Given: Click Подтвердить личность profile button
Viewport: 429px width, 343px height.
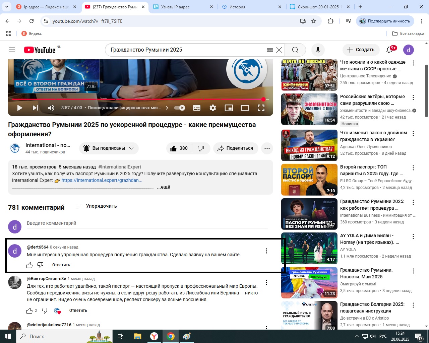Looking at the screenshot, I should tap(385, 21).
